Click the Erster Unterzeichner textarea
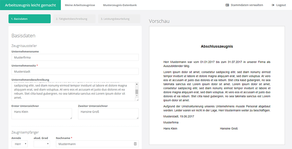The width and height of the screenshot is (292, 149). click(x=42, y=114)
